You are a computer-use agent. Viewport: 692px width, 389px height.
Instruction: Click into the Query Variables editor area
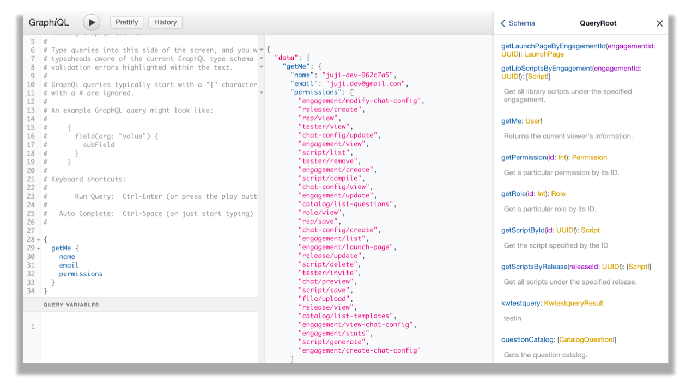(x=148, y=337)
